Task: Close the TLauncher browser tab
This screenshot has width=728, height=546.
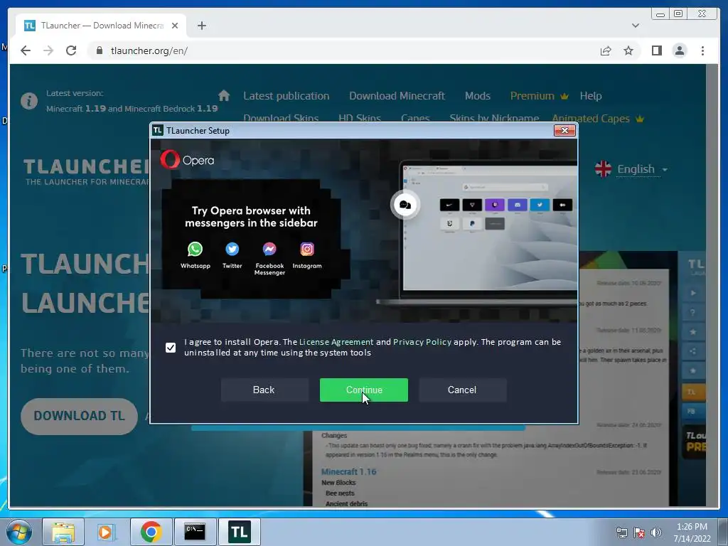Action: click(x=175, y=26)
